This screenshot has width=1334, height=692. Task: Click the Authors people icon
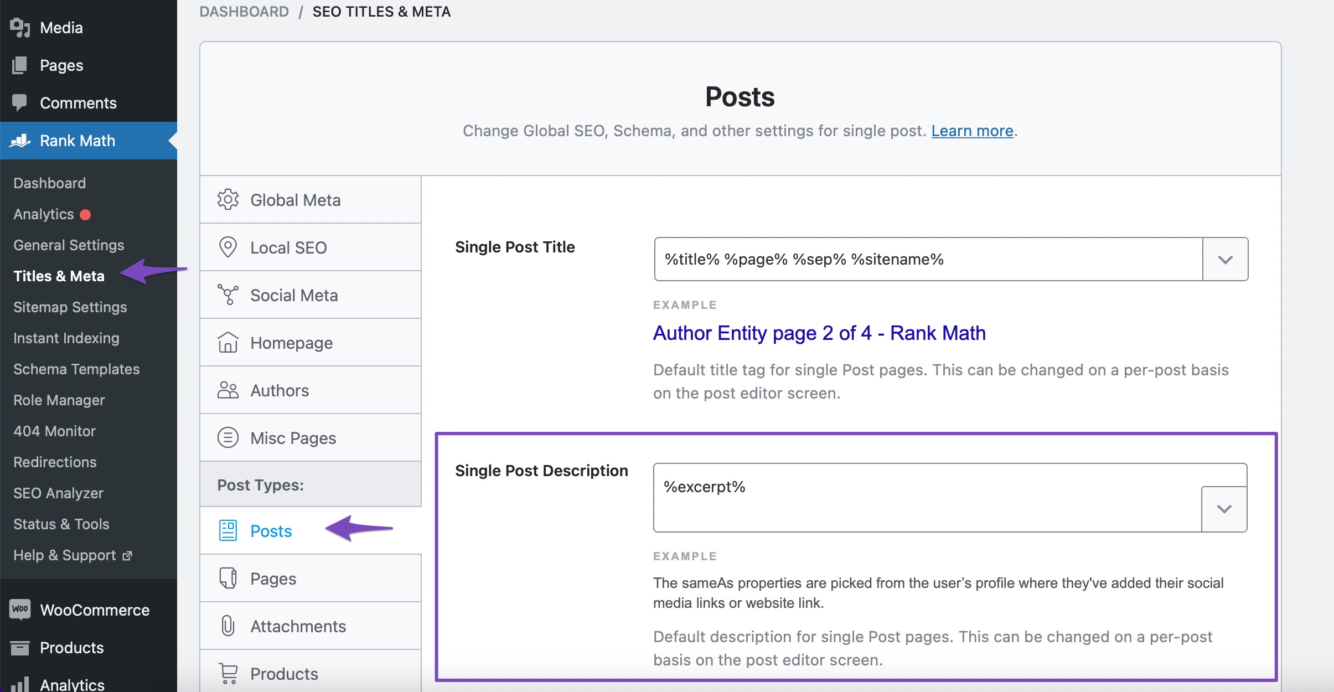228,390
